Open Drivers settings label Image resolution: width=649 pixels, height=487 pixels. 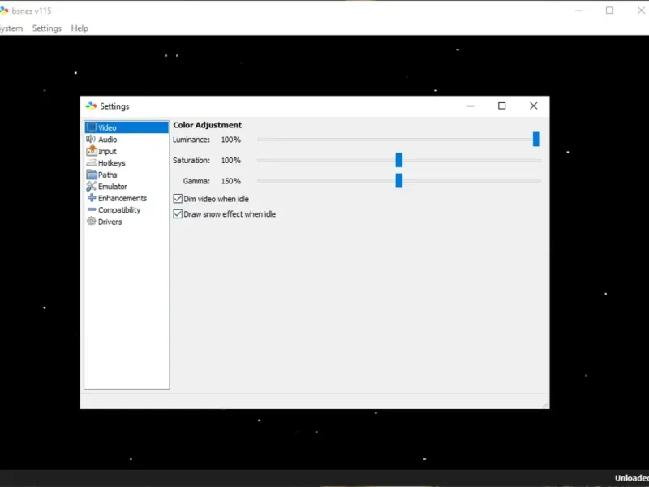[x=110, y=222]
